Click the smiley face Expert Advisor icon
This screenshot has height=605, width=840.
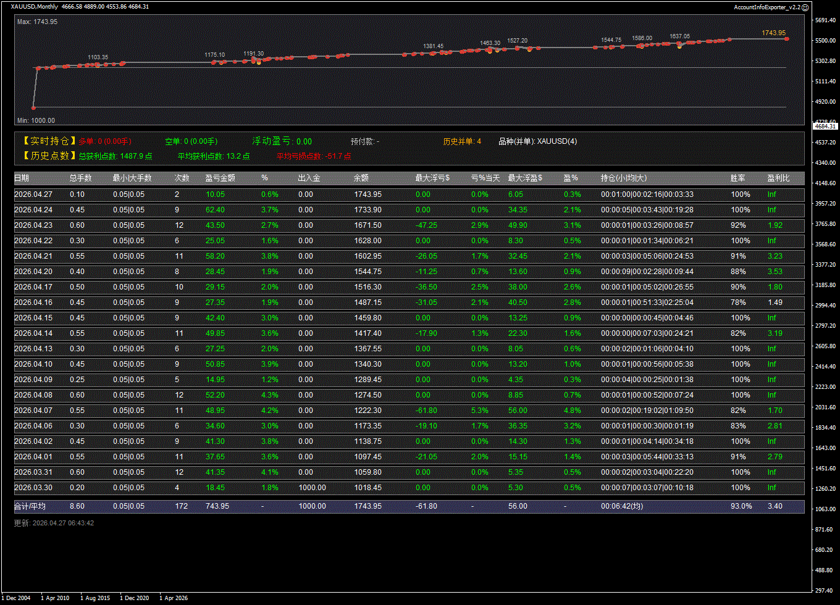pos(805,7)
